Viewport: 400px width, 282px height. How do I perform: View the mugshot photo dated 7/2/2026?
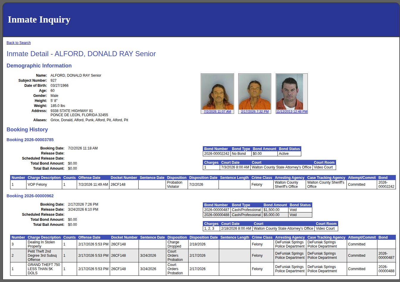pos(217,92)
